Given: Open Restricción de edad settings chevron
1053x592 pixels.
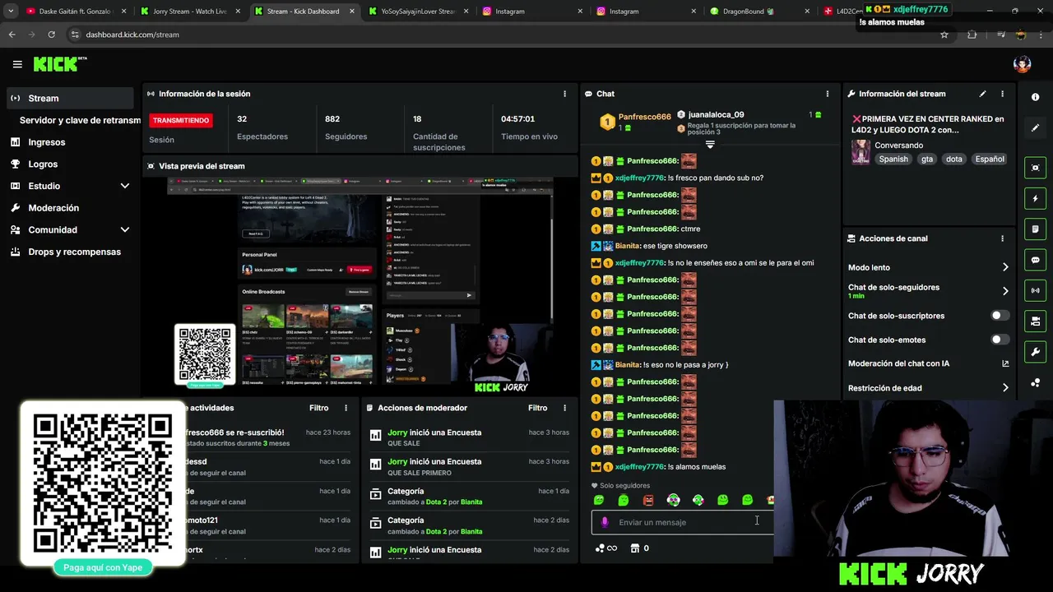Looking at the screenshot, I should pos(1005,388).
